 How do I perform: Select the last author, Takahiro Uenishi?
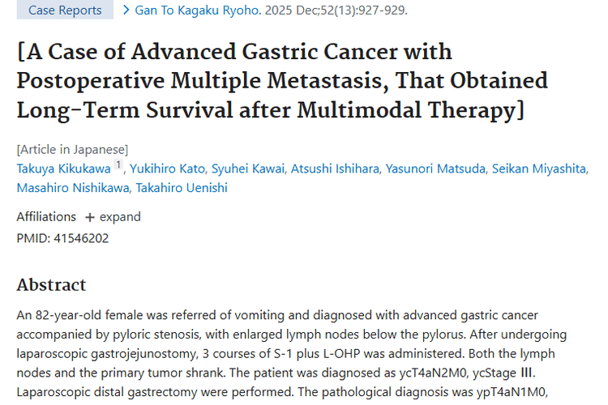181,188
